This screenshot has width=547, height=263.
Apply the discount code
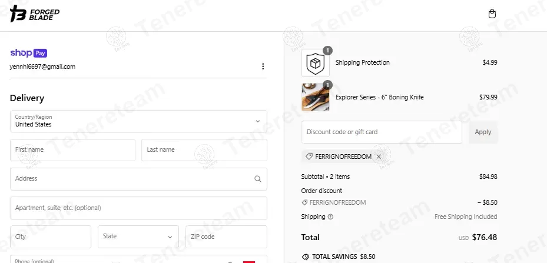click(x=483, y=132)
